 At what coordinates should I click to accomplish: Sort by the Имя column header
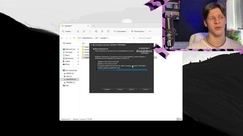click(x=84, y=43)
